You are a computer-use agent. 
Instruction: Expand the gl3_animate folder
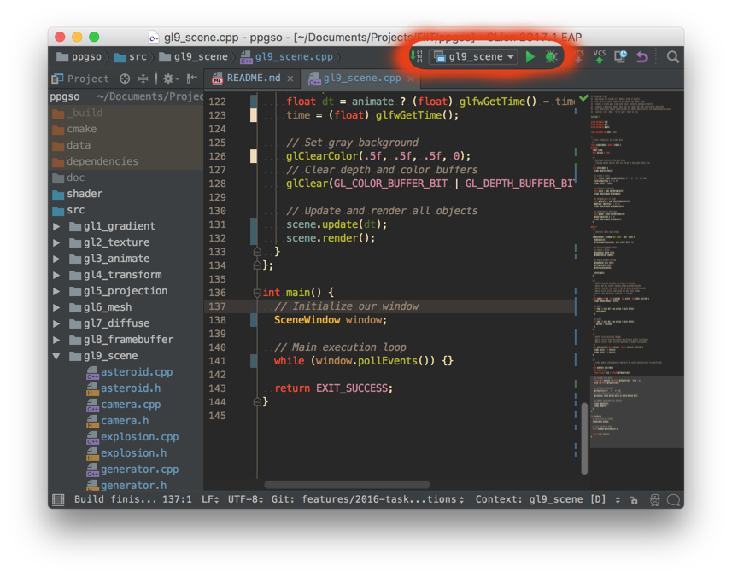(x=56, y=259)
